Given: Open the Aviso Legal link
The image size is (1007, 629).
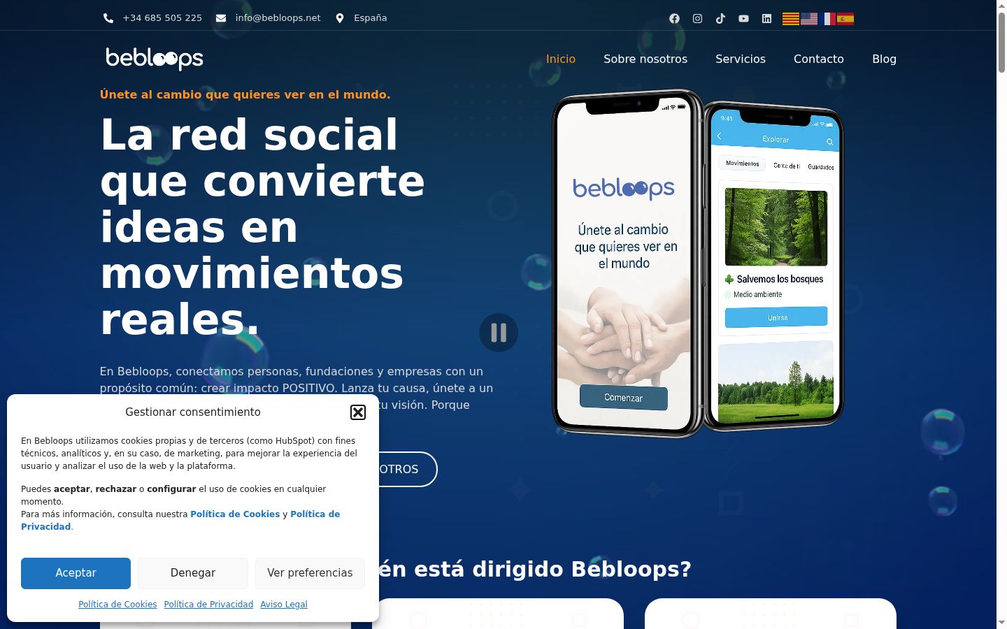Looking at the screenshot, I should point(284,605).
